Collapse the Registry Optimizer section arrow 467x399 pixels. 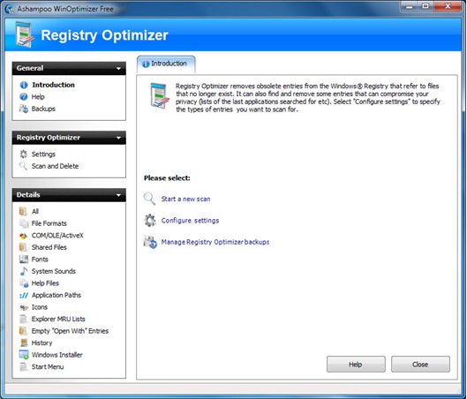pos(118,138)
